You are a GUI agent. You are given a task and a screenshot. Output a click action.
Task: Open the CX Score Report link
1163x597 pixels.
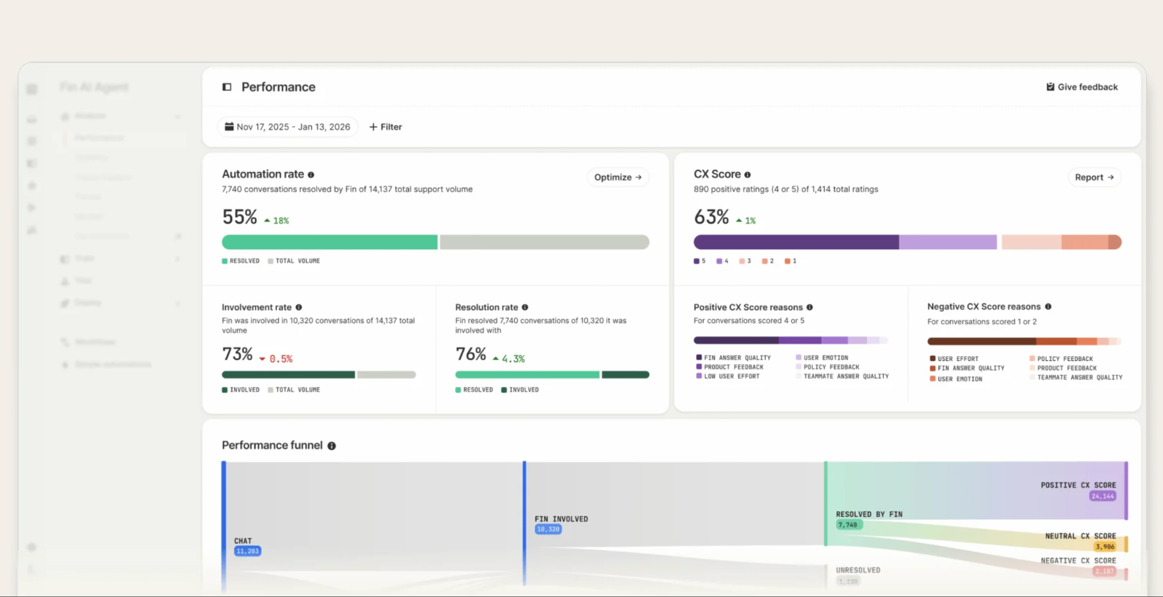(1094, 177)
